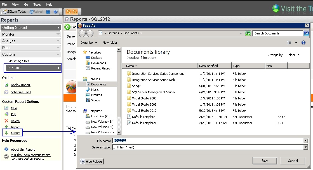Viewport: 313px width, 170px height.
Task: Click the nav pane scrollbar up arrow
Action: tap(119, 49)
